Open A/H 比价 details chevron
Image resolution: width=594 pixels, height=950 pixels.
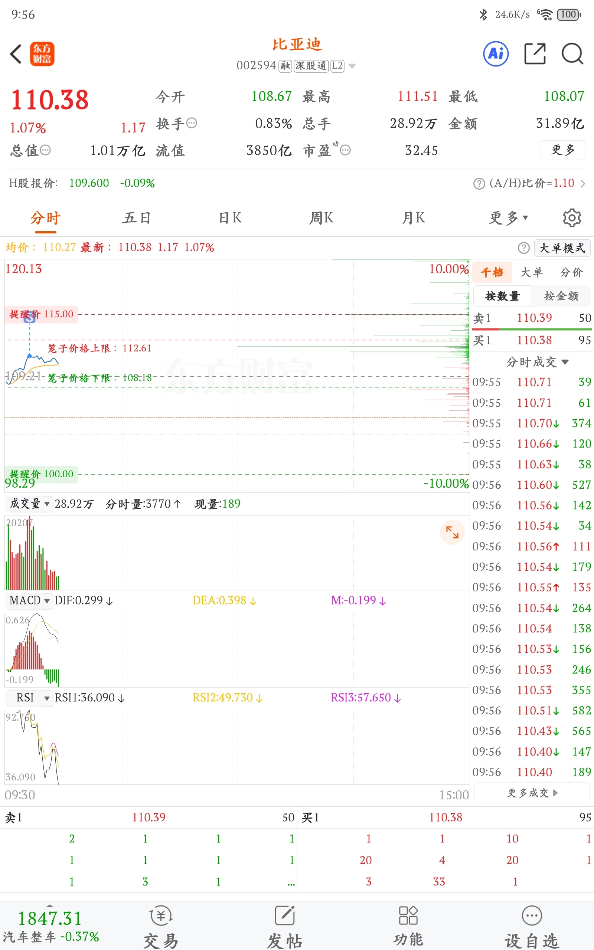point(582,183)
